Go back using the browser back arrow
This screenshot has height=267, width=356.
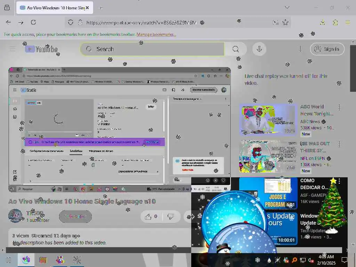click(8, 22)
